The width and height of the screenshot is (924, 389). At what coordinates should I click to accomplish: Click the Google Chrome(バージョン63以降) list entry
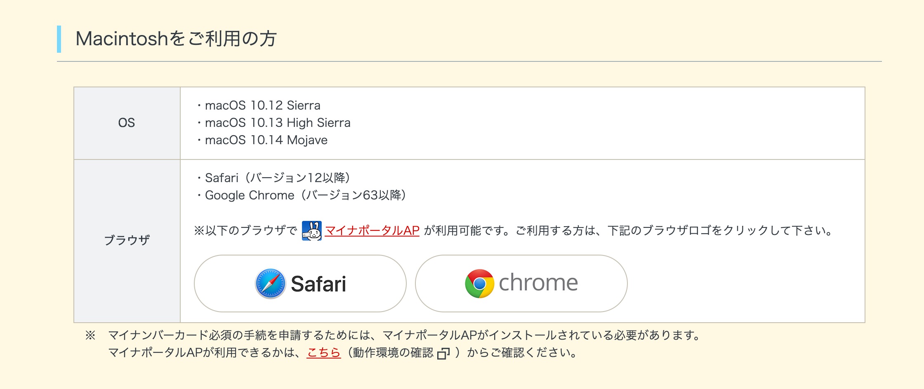[x=302, y=195]
